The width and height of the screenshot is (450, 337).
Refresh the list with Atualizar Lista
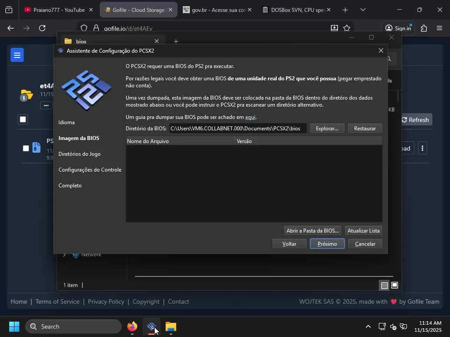(363, 231)
